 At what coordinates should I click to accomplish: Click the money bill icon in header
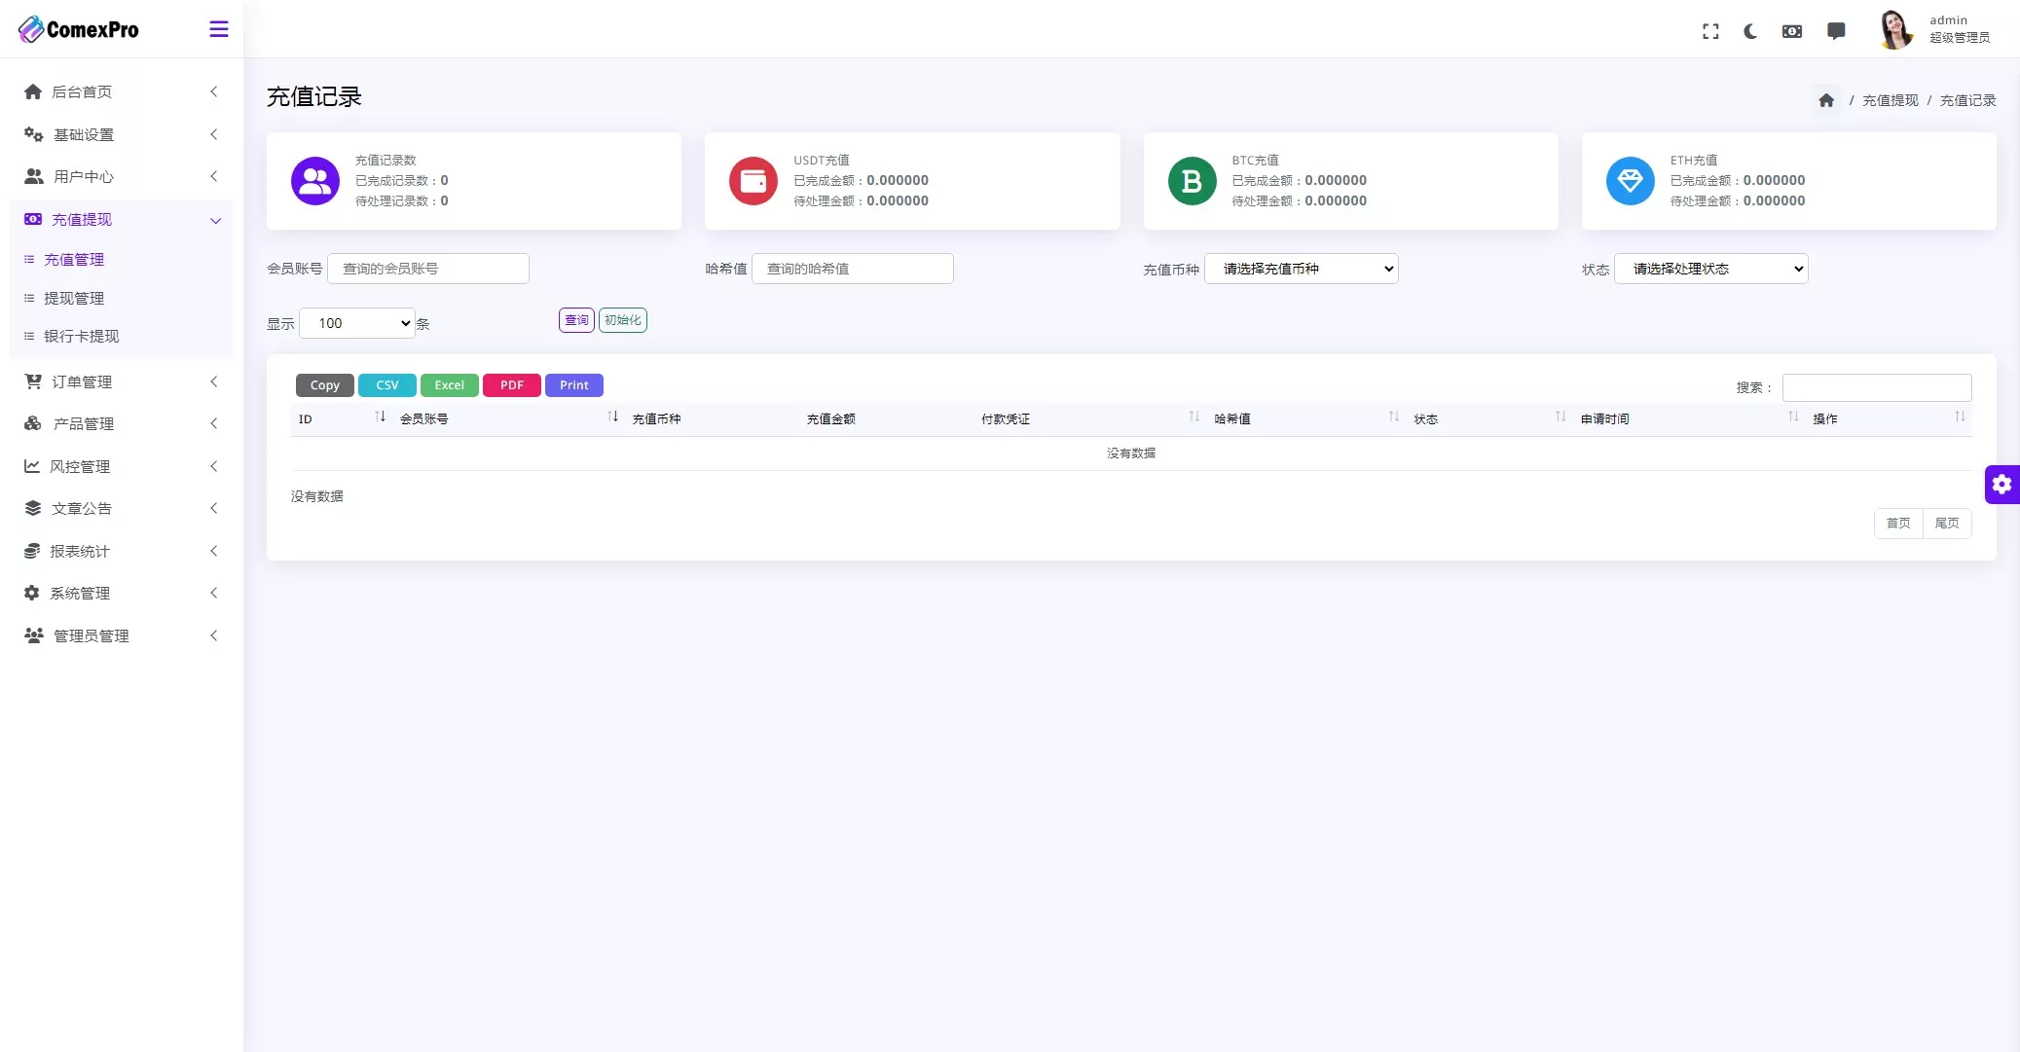point(1792,31)
